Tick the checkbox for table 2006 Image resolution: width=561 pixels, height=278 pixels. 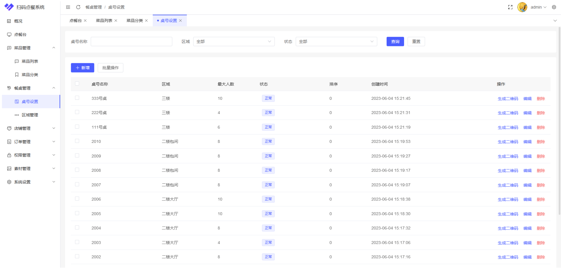(77, 199)
